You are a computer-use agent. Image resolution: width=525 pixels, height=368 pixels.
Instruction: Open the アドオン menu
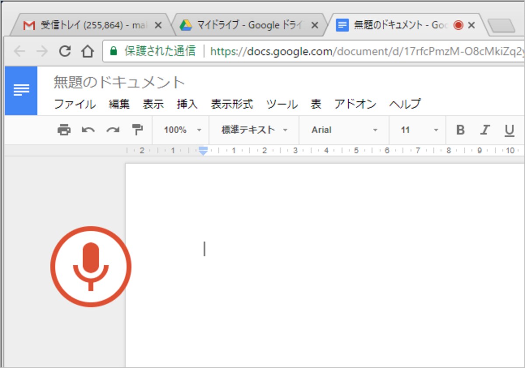[x=355, y=104]
